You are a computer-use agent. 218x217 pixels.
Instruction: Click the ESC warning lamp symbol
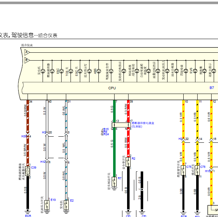(x=62, y=71)
